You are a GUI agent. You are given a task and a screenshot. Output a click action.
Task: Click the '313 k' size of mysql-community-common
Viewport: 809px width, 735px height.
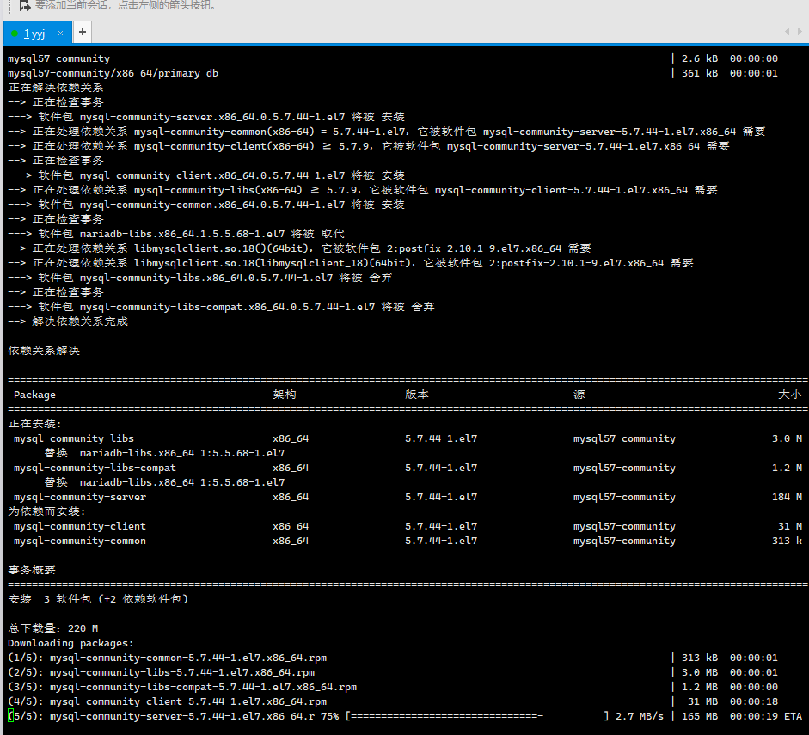787,541
